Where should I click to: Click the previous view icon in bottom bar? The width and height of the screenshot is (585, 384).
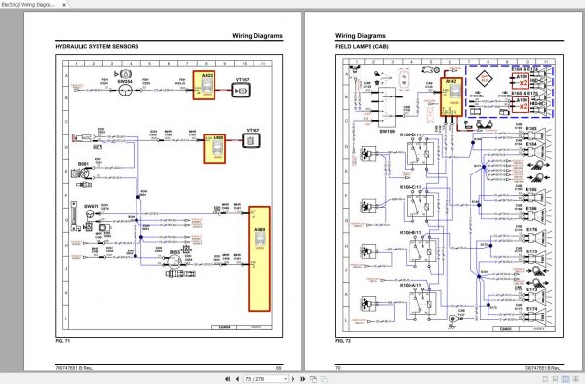click(x=313, y=379)
